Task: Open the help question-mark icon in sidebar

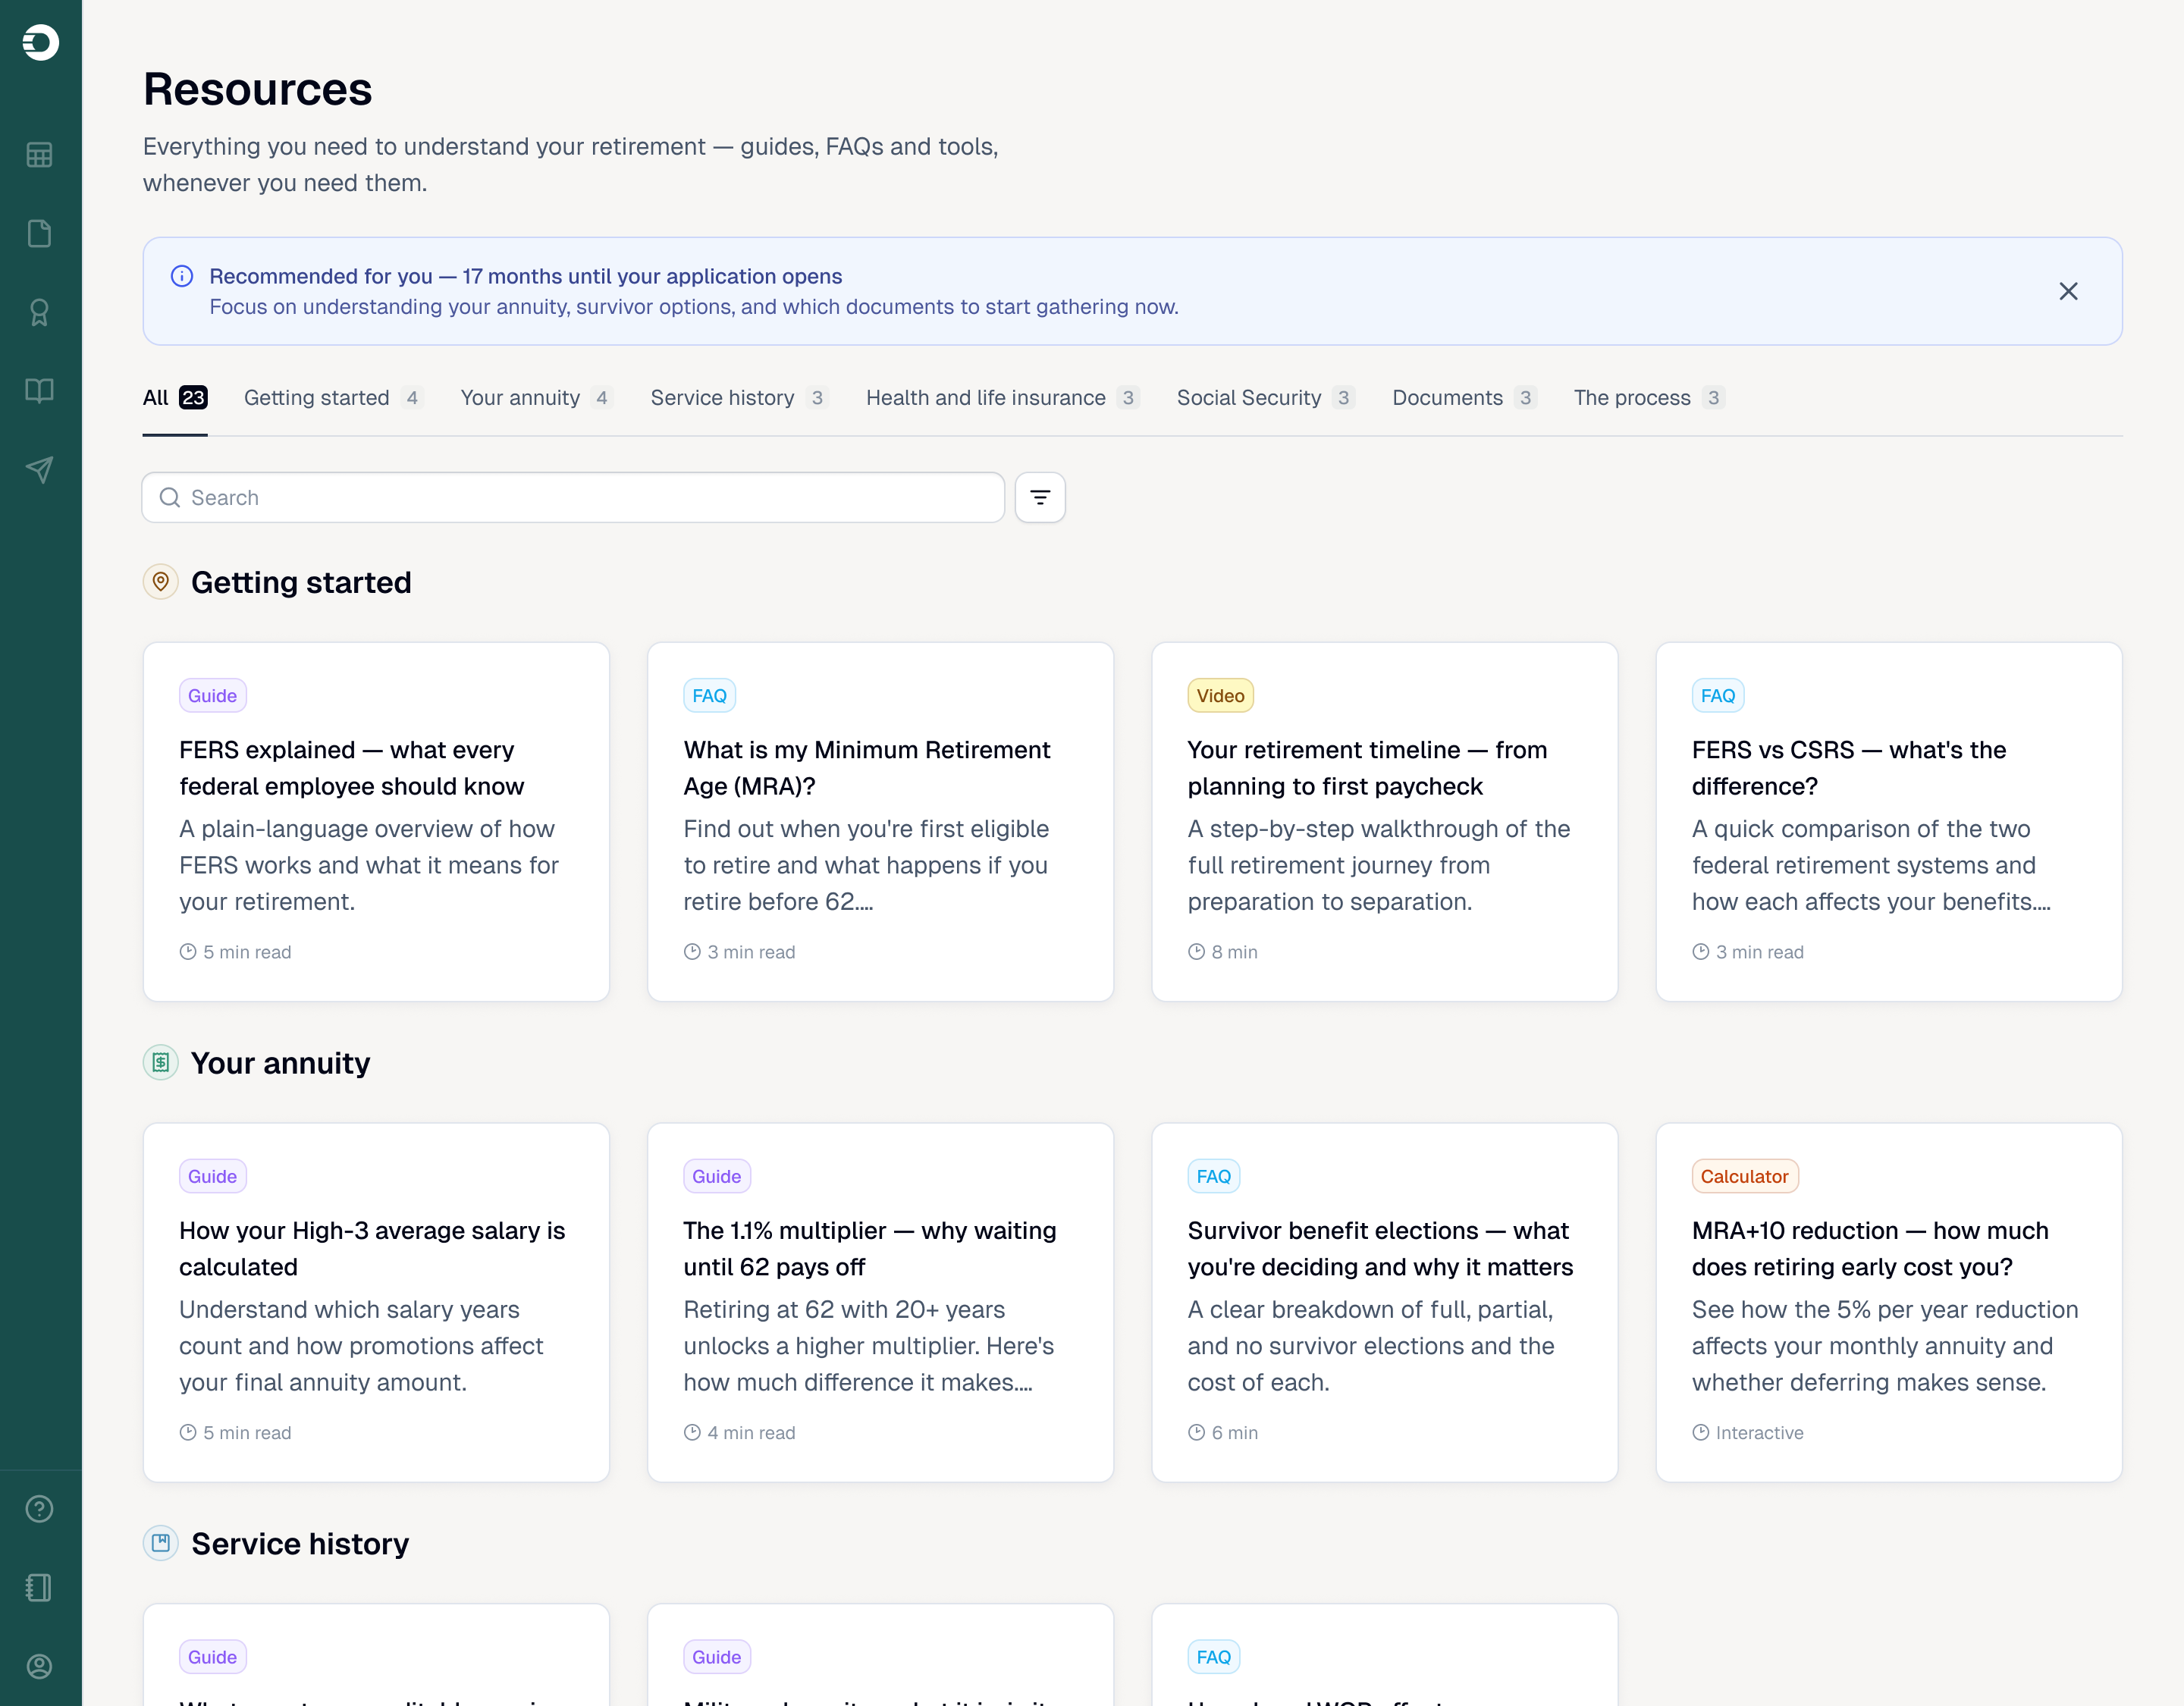Action: click(40, 1509)
